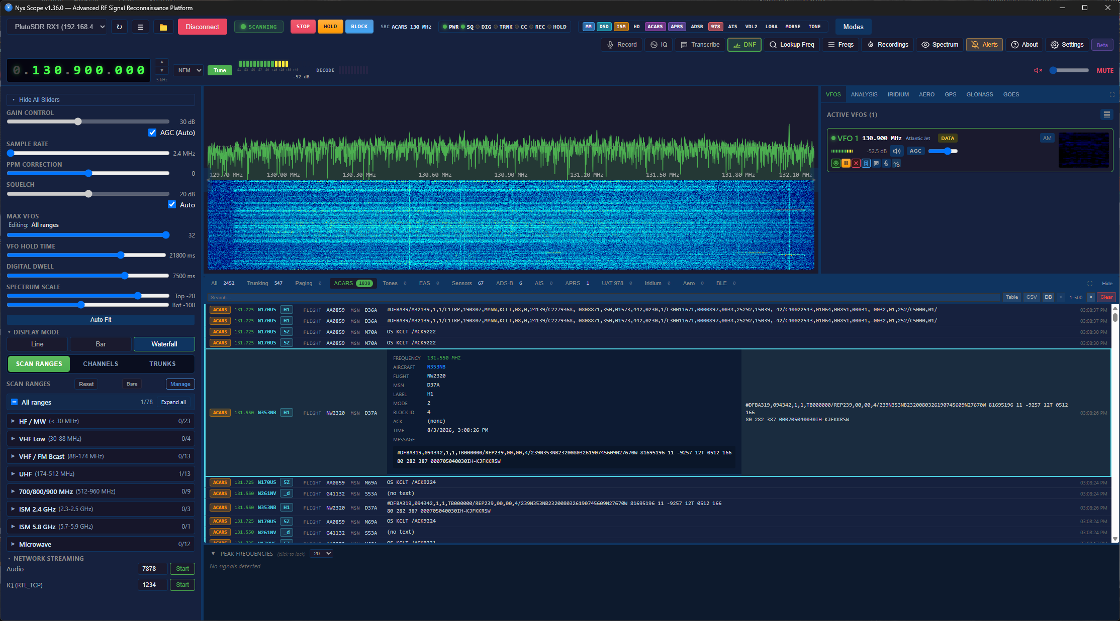
Task: Open the About dialog
Action: click(x=1024, y=45)
